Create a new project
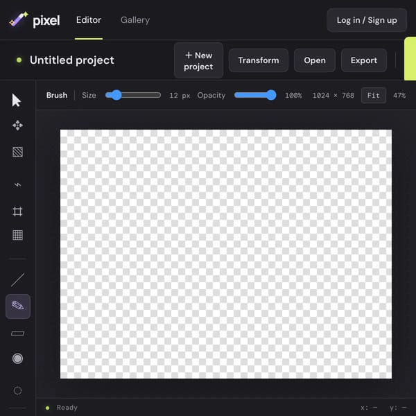Screen dimensions: 416x416 (198, 60)
